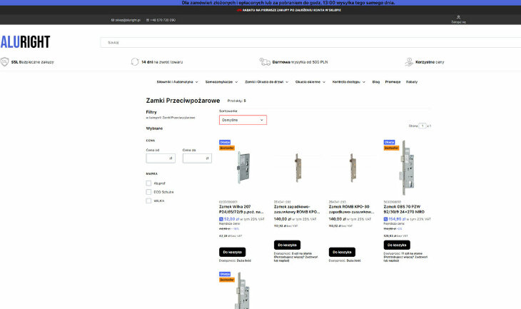Add Zamek Wilka 207 to cart
Image resolution: width=521 pixels, height=309 pixels.
(232, 252)
